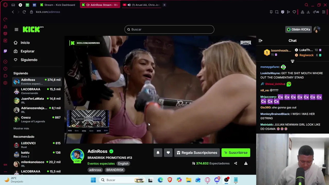This screenshot has width=329, height=185.
Task: Click the notification bell for AdinRoss
Action: coord(158,153)
